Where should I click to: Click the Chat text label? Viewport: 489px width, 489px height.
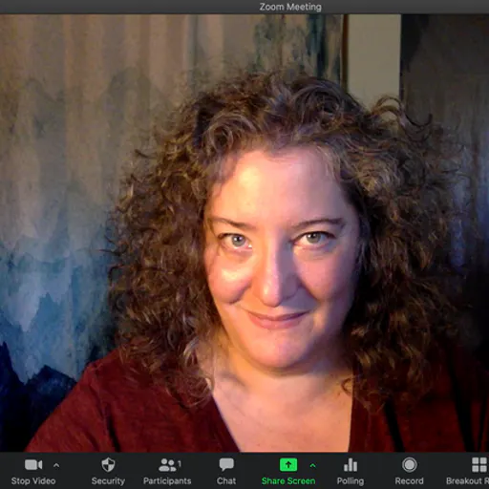point(226,480)
